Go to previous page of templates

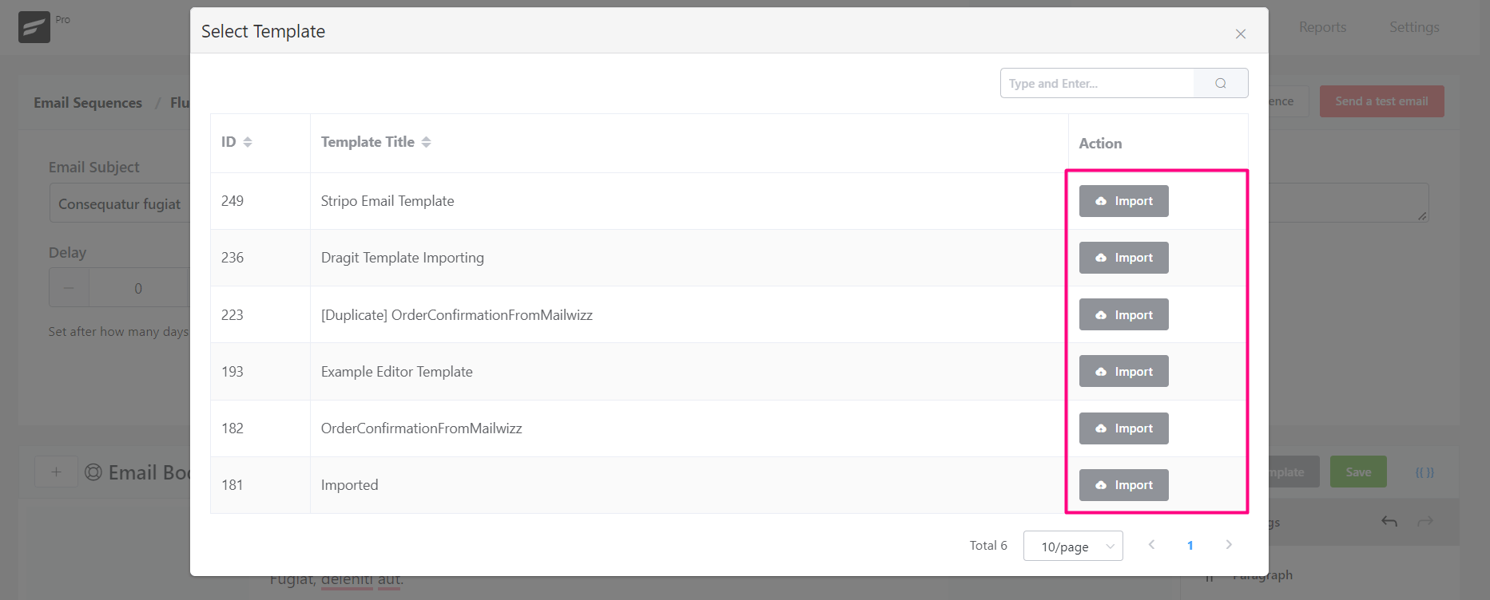point(1151,545)
